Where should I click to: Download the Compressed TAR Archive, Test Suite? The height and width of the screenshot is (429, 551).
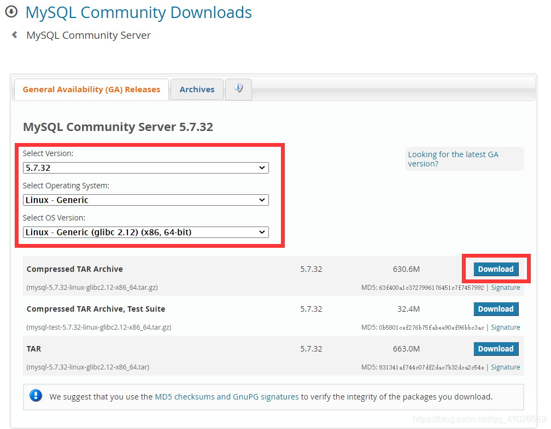496,309
